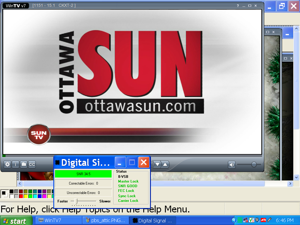Screen dimensions: 300x225
Task: Select the 'Uncorrectable Errors: 0' readout
Action: click(x=83, y=193)
